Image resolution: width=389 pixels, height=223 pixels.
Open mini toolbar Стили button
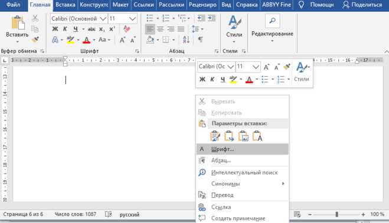pyautogui.click(x=302, y=71)
